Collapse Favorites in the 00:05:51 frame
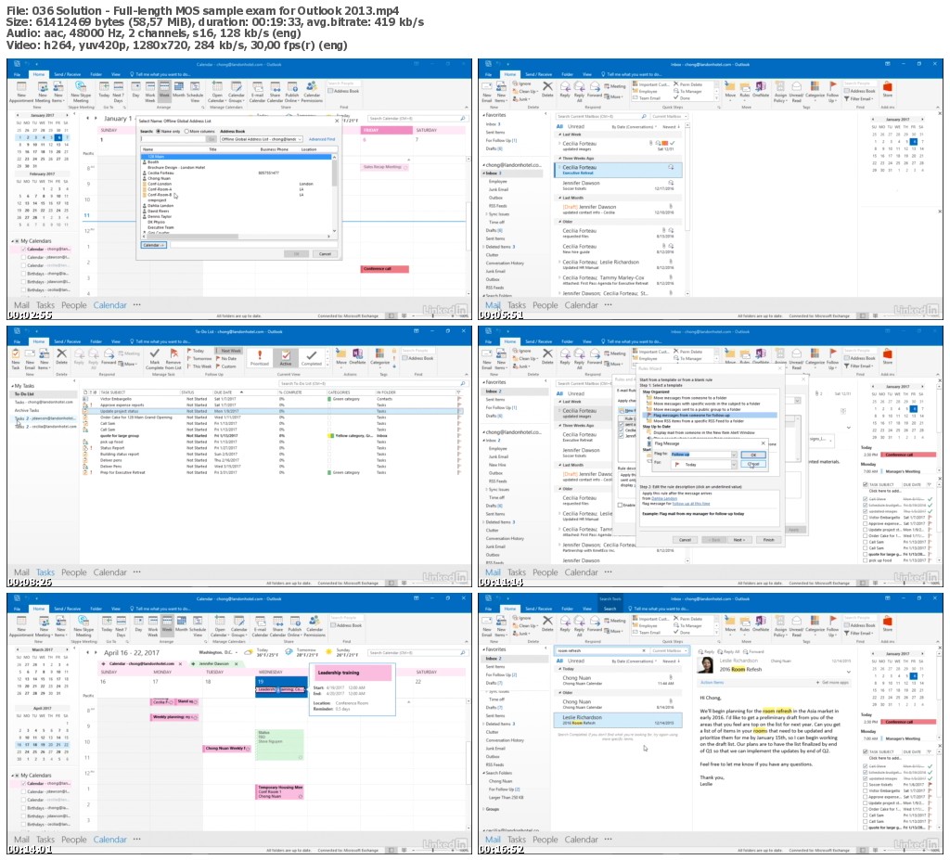This screenshot has width=950, height=860. tap(483, 114)
